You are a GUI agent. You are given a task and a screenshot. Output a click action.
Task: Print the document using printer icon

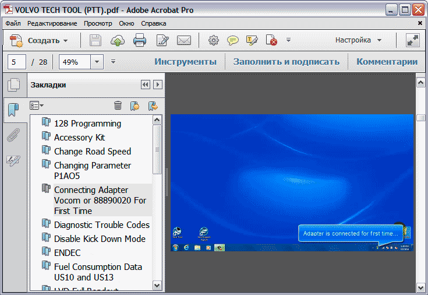pyautogui.click(x=140, y=41)
